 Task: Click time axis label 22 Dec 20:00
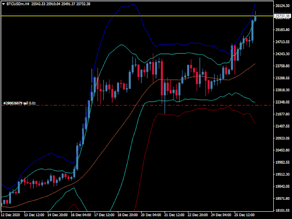[x=198, y=215]
